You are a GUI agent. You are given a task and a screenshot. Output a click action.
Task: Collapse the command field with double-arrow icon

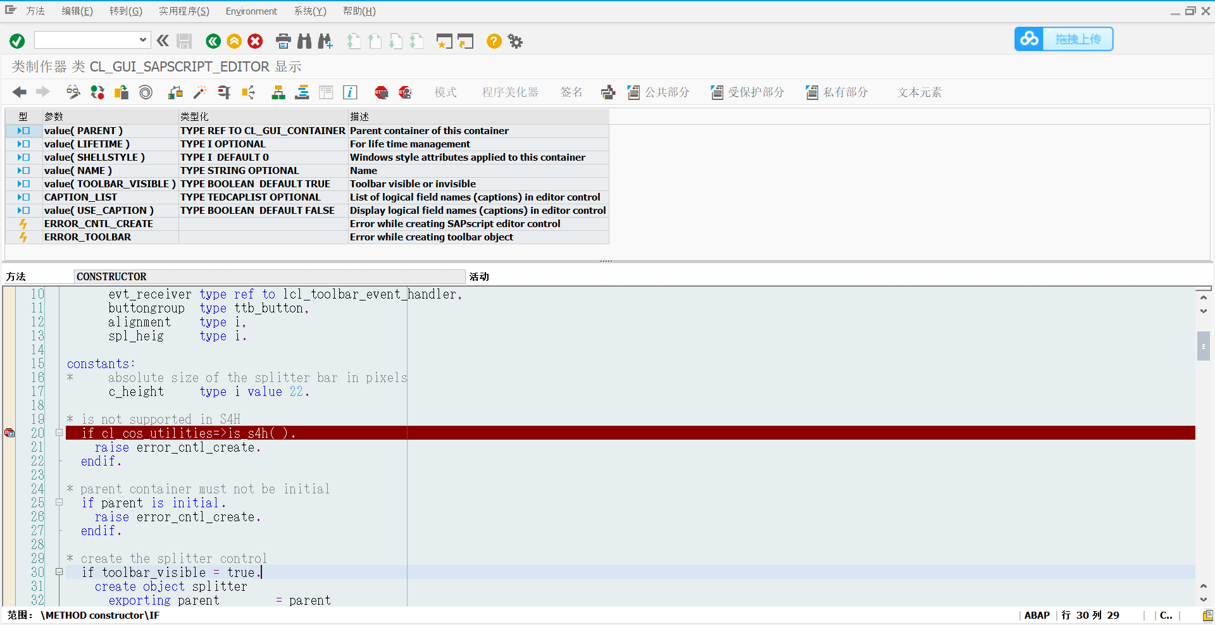(163, 41)
